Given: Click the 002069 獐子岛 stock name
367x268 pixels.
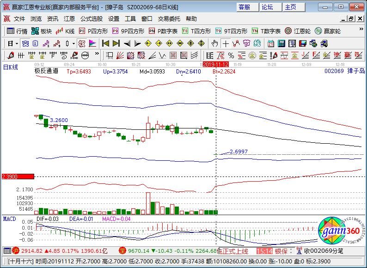Looking at the screenshot, I should click(344, 71).
